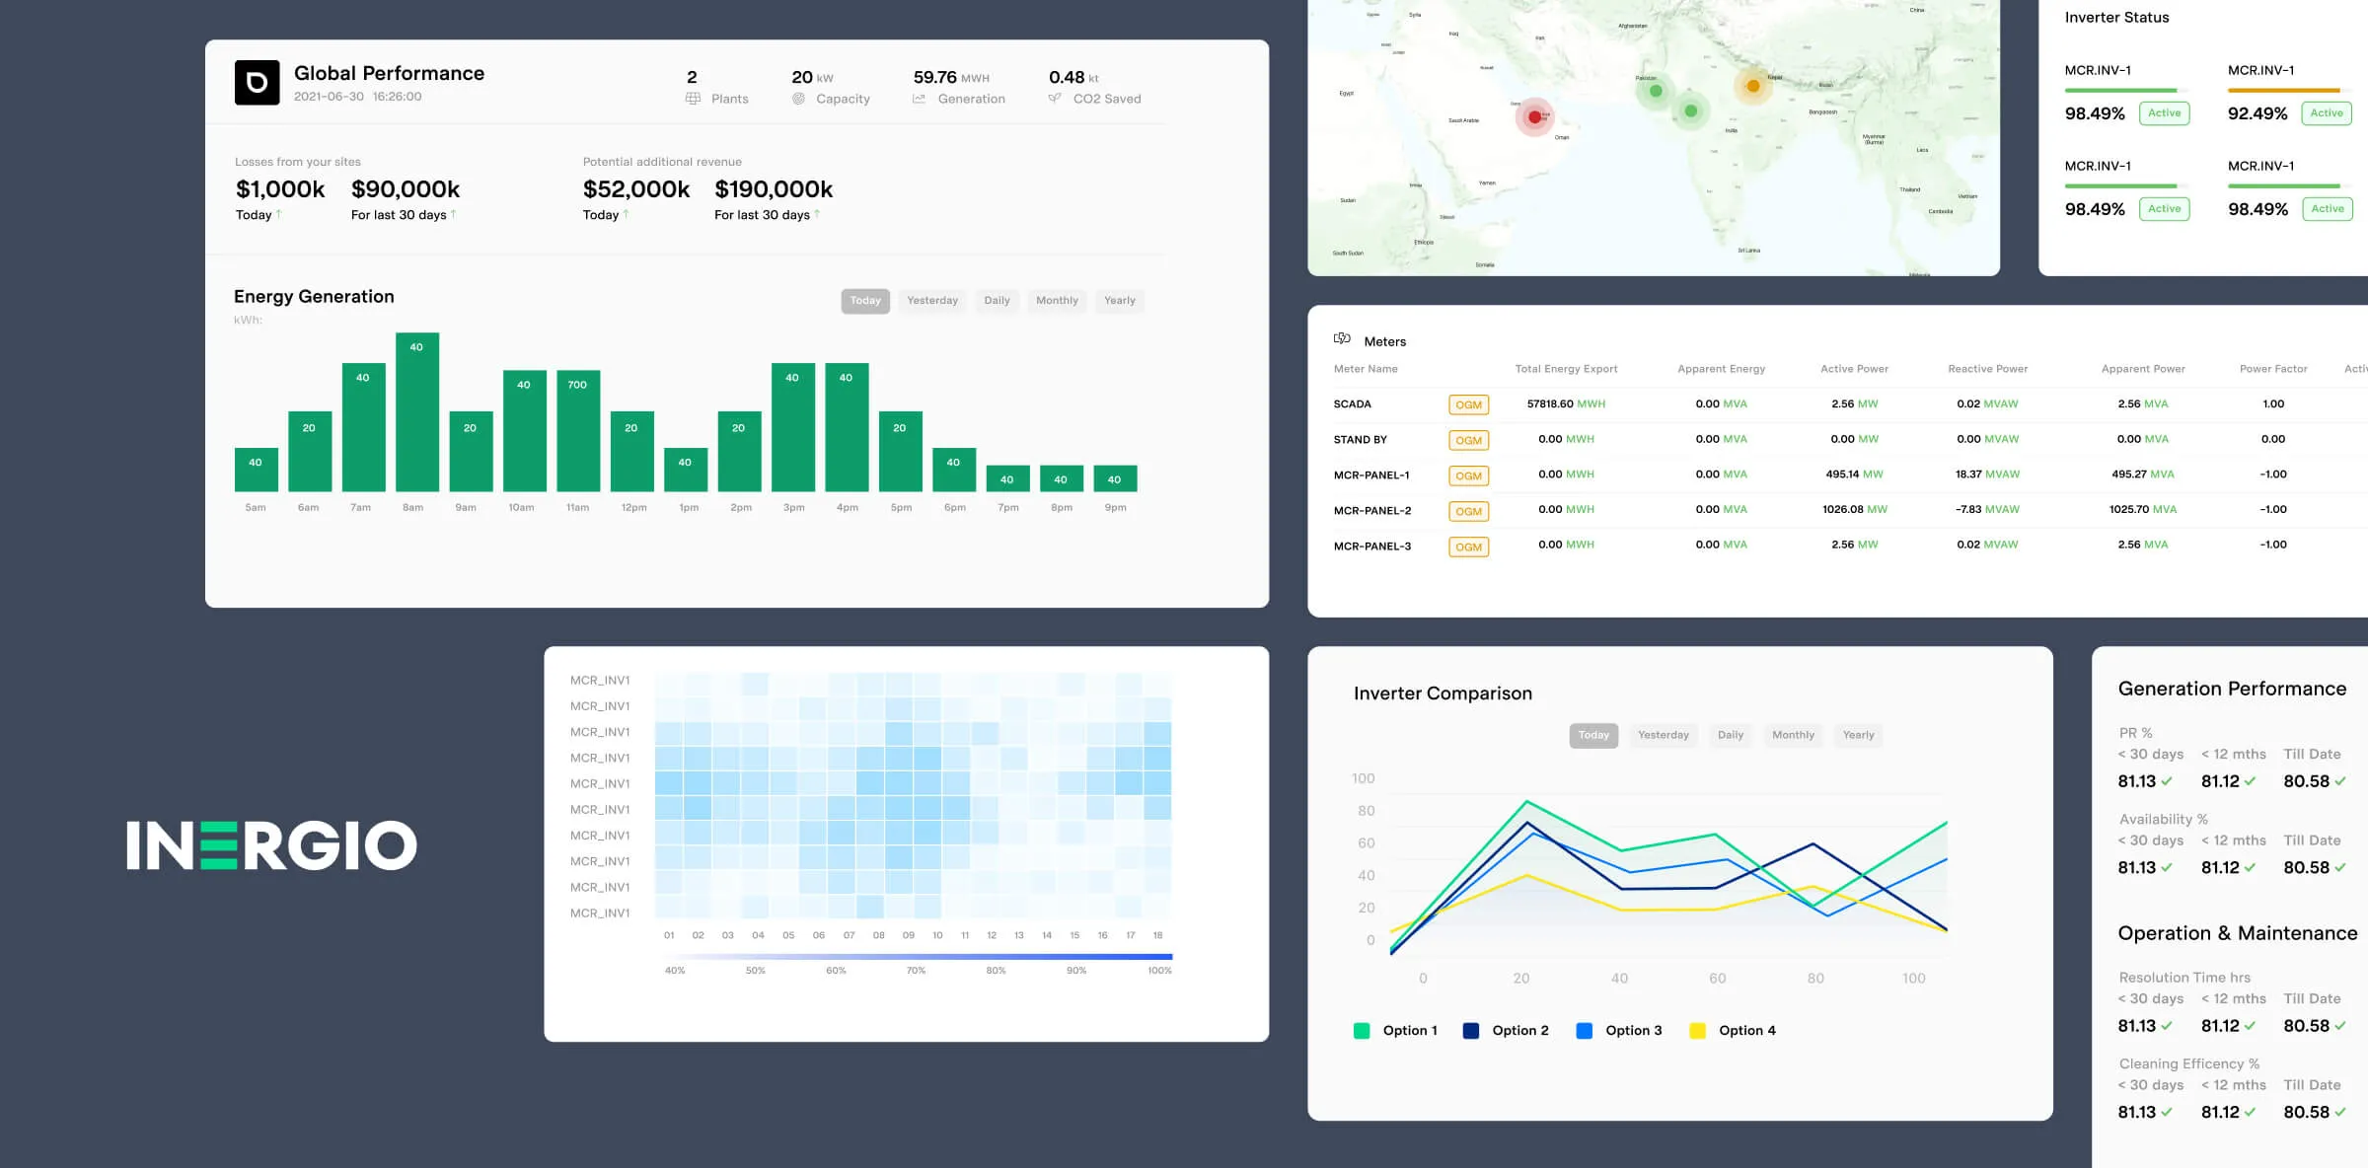Click the red map location marker
The width and height of the screenshot is (2368, 1168).
pyautogui.click(x=1534, y=116)
